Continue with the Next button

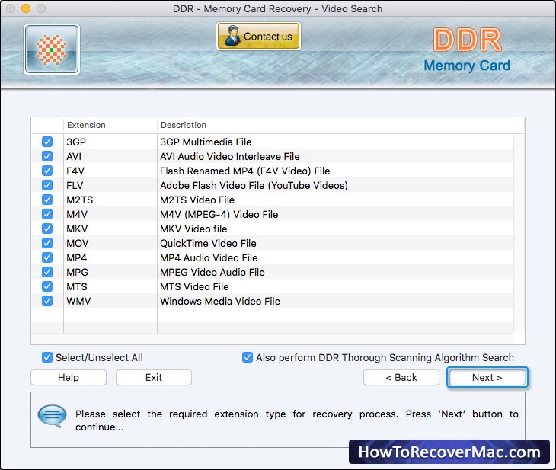(487, 377)
